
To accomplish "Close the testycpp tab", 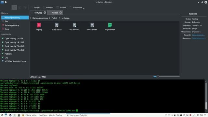I will [x=45, y=13].
